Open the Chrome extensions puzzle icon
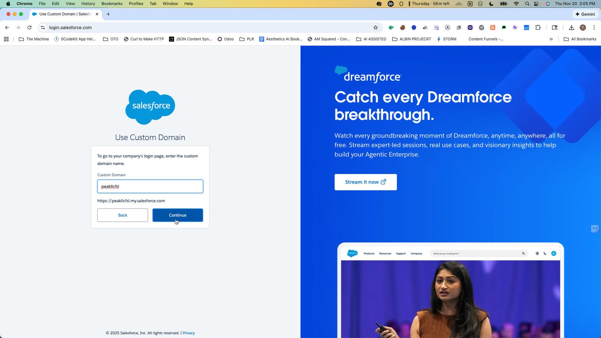 point(538,27)
